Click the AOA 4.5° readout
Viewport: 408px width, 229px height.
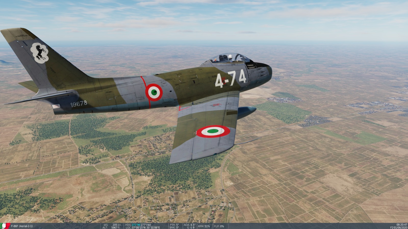(x=189, y=225)
